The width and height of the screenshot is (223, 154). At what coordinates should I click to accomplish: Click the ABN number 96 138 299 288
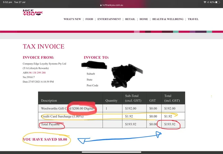click(x=37, y=73)
